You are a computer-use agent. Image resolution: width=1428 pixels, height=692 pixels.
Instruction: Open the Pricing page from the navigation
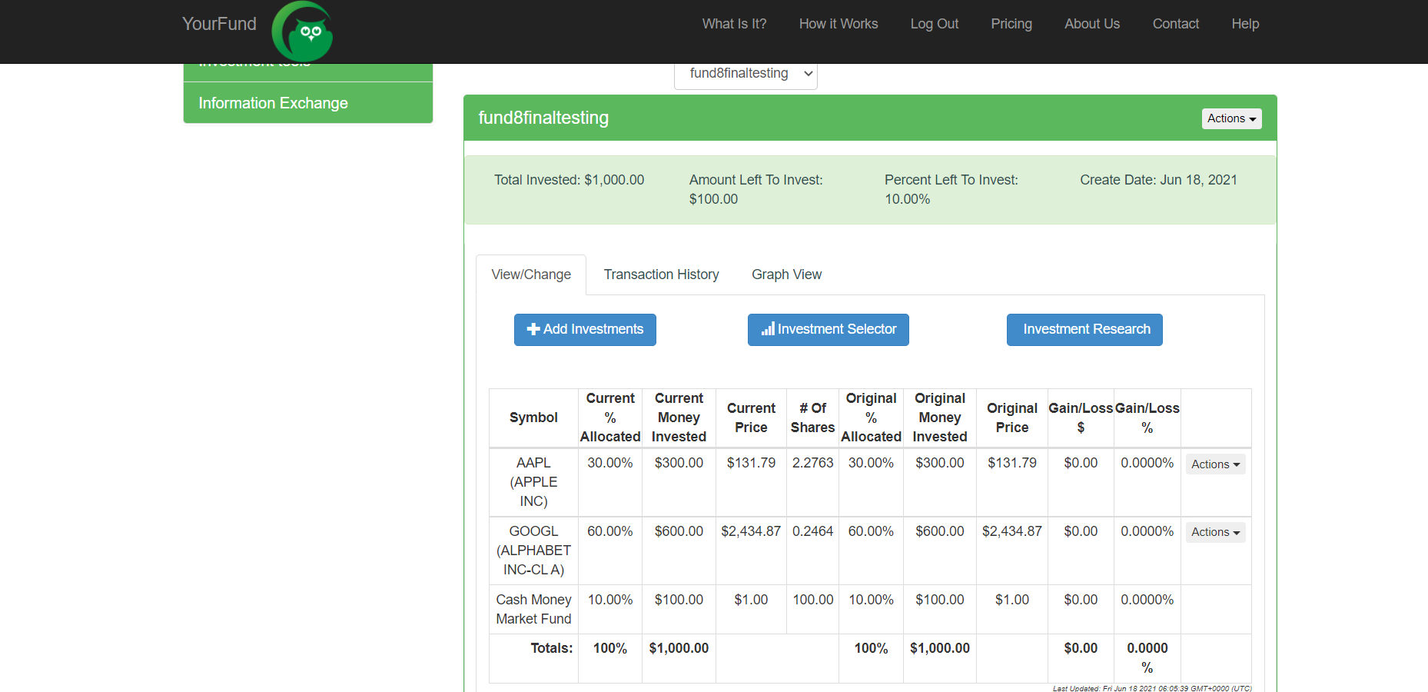[x=1011, y=24]
